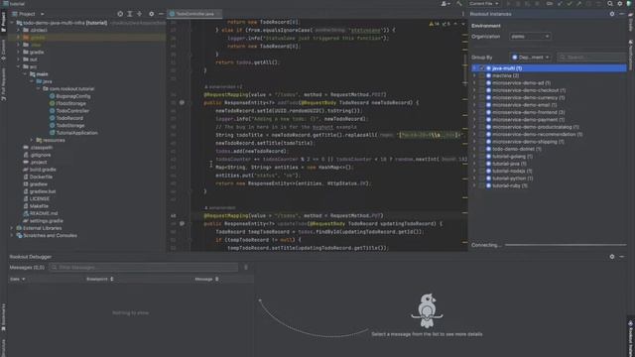635x357 pixels.
Task: Hide the Project panel with minus icon
Action: 161,14
